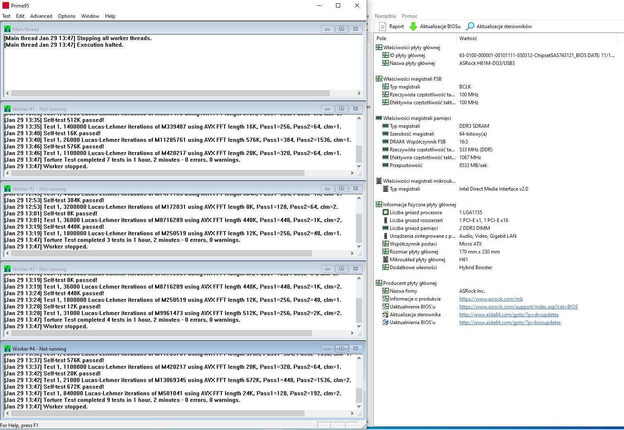Open the Options menu in Prime95
This screenshot has width=624, height=430.
(67, 16)
